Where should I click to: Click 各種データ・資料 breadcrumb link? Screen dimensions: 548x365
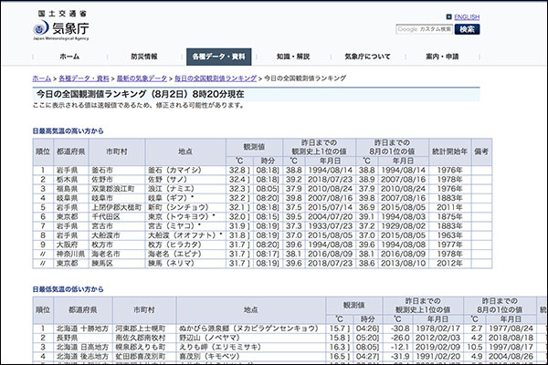pos(85,79)
